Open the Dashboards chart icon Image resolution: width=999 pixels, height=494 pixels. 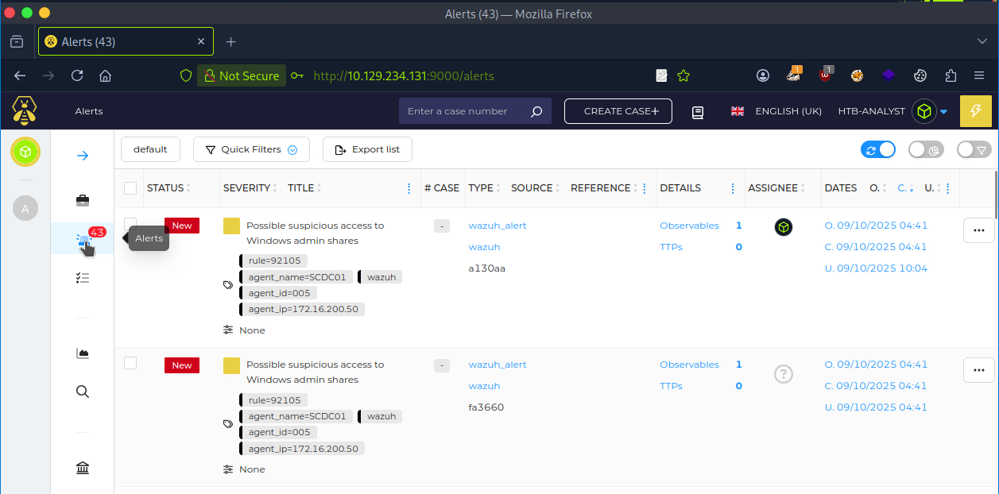pyautogui.click(x=83, y=353)
